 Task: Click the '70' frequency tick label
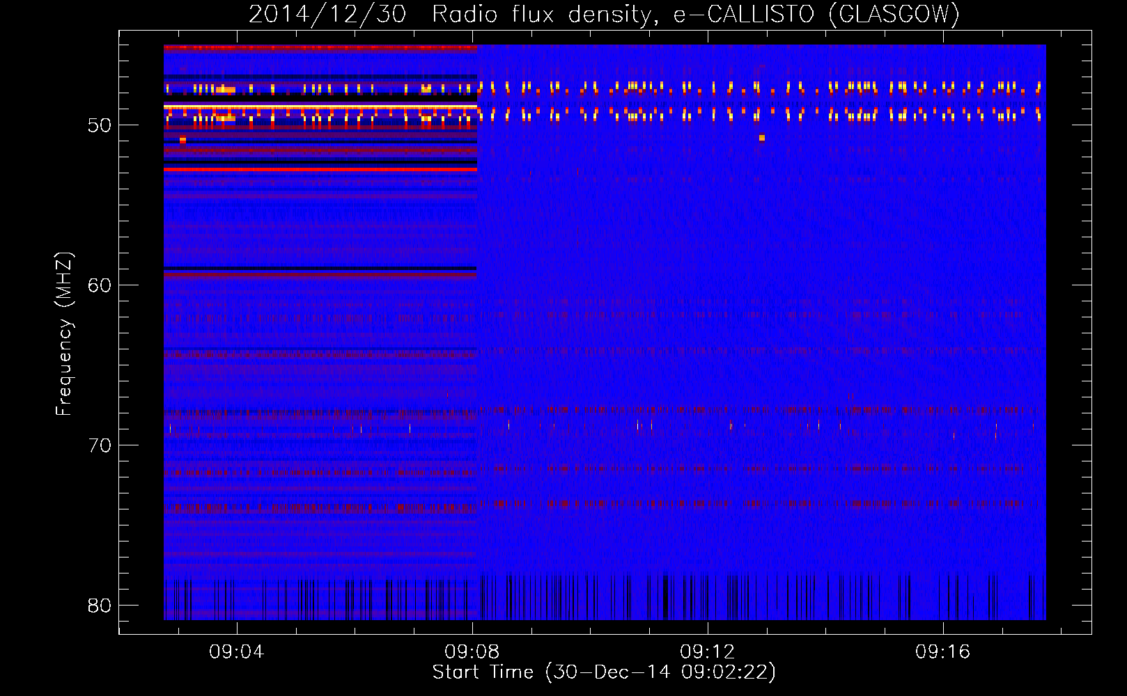tap(100, 445)
